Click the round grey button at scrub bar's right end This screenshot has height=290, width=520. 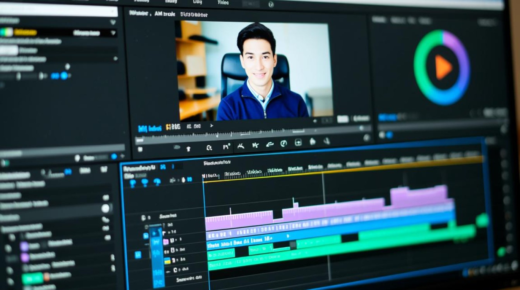pyautogui.click(x=366, y=137)
